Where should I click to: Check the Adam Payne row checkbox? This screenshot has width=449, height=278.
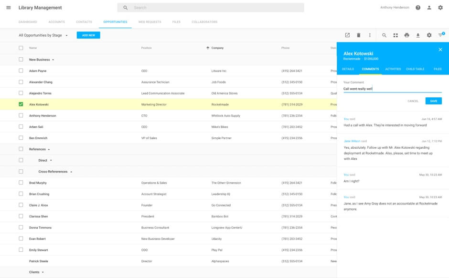click(x=21, y=71)
